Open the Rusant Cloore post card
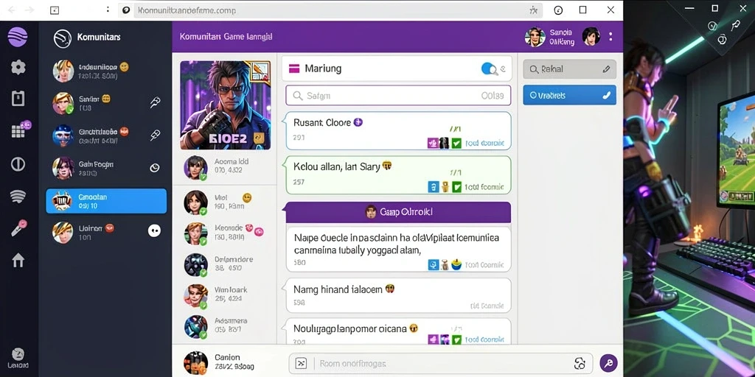The height and width of the screenshot is (377, 755). [398, 131]
